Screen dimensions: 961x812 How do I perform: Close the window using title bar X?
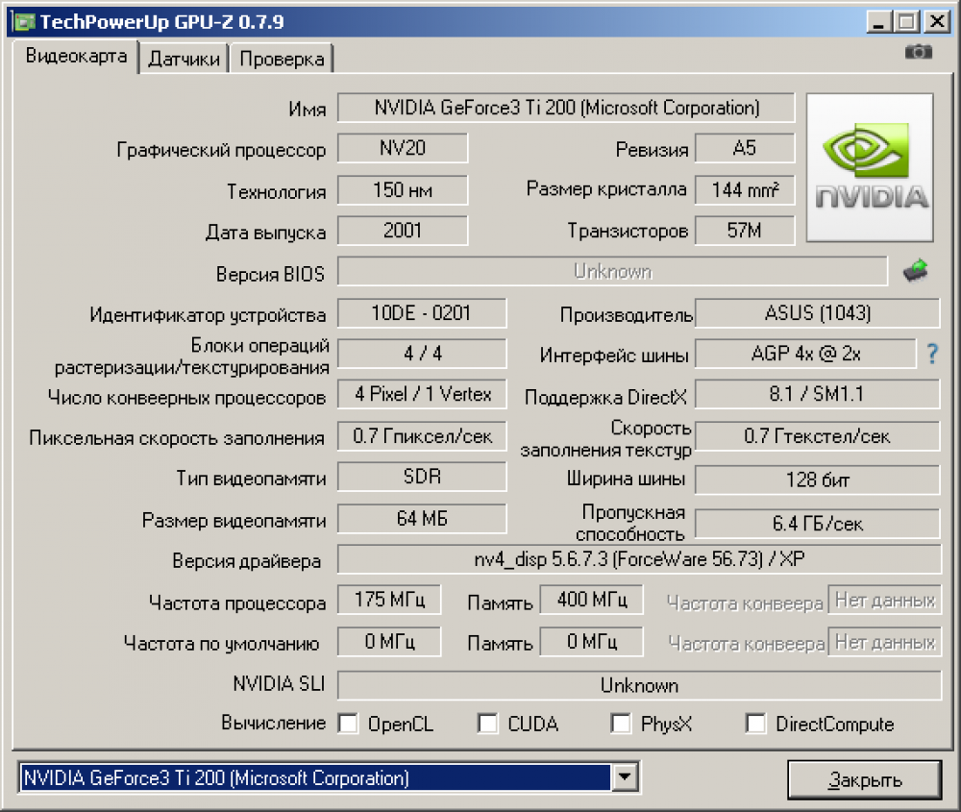click(x=935, y=21)
